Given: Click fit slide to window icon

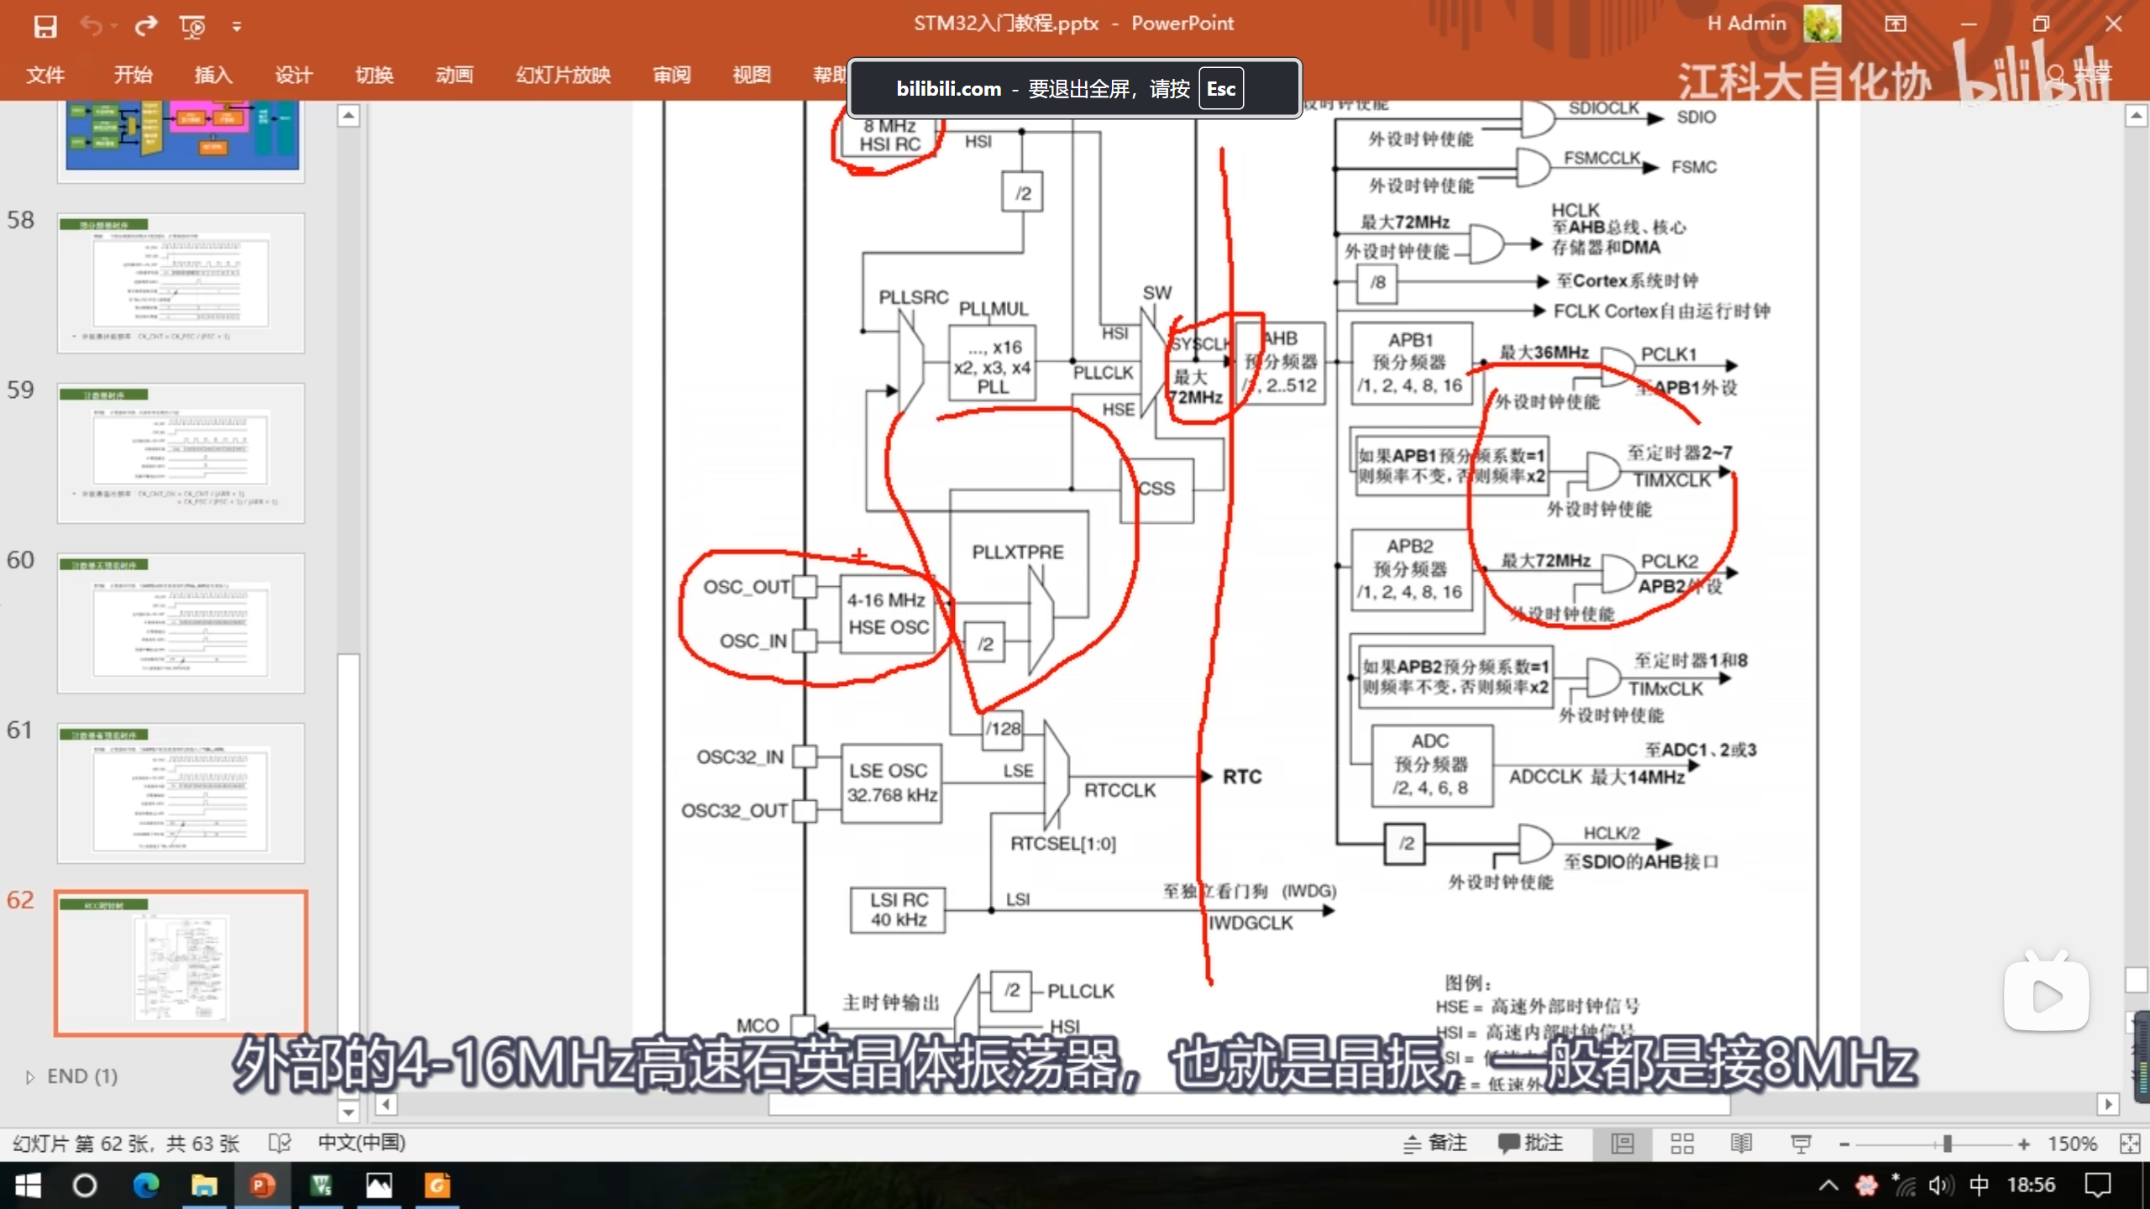Looking at the screenshot, I should point(2130,1144).
